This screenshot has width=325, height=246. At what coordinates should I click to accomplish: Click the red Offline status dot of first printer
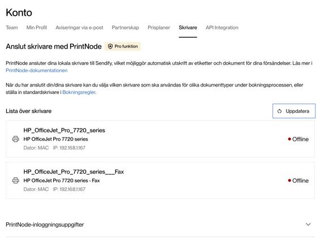click(x=289, y=139)
